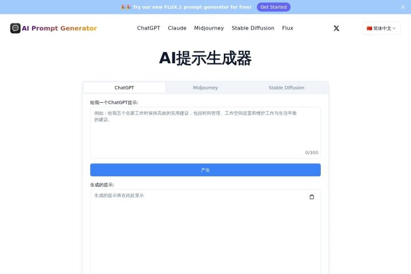411x274 pixels.
Task: Open ChatGPT in the top navigation
Action: [x=148, y=28]
